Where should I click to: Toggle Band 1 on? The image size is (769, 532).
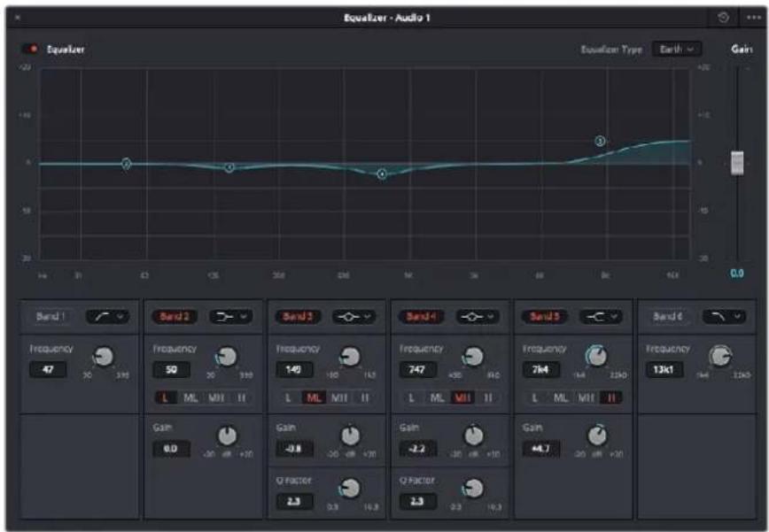(x=50, y=317)
